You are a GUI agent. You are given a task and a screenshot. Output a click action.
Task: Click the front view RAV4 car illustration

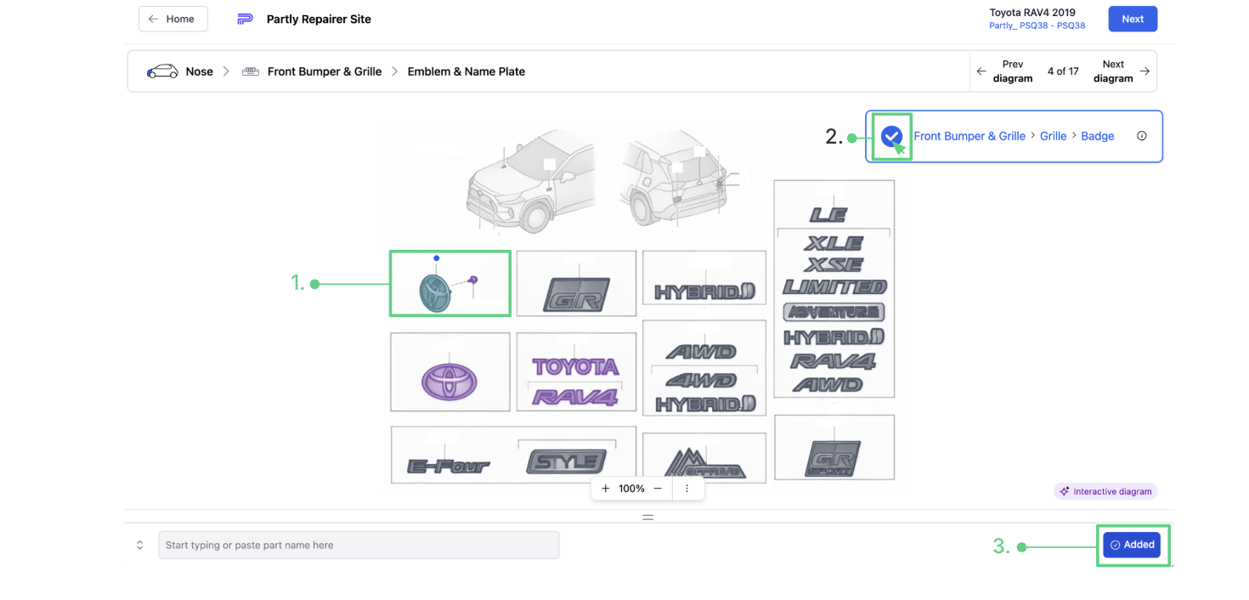[529, 182]
